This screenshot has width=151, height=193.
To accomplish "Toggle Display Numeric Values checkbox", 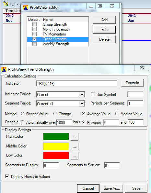I will click(7, 177).
